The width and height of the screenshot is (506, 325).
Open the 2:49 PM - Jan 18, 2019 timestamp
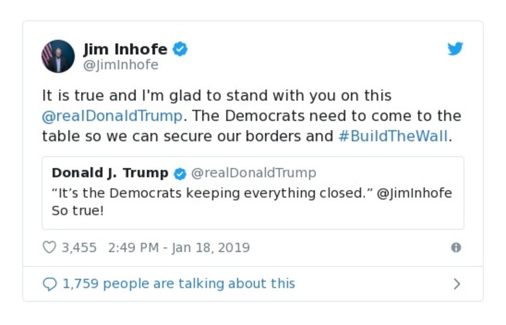pyautogui.click(x=179, y=247)
